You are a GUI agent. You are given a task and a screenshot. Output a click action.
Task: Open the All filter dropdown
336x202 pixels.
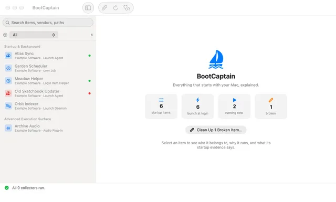point(34,35)
